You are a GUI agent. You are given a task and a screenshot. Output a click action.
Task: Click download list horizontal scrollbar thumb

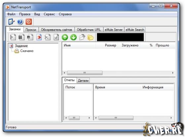(x=85, y=73)
